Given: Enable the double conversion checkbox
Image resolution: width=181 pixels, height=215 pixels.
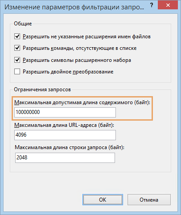Looking at the screenshot, I should pyautogui.click(x=17, y=72).
